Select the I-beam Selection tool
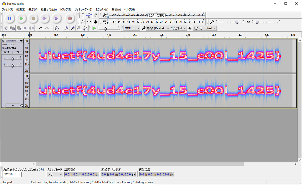The width and height of the screenshot is (302, 185). 83,15
